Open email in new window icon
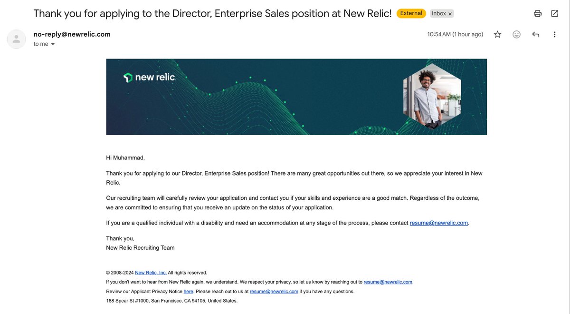 (555, 13)
